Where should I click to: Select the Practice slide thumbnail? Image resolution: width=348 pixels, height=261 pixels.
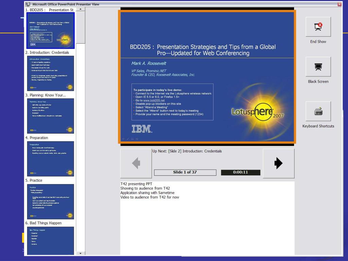(x=50, y=202)
